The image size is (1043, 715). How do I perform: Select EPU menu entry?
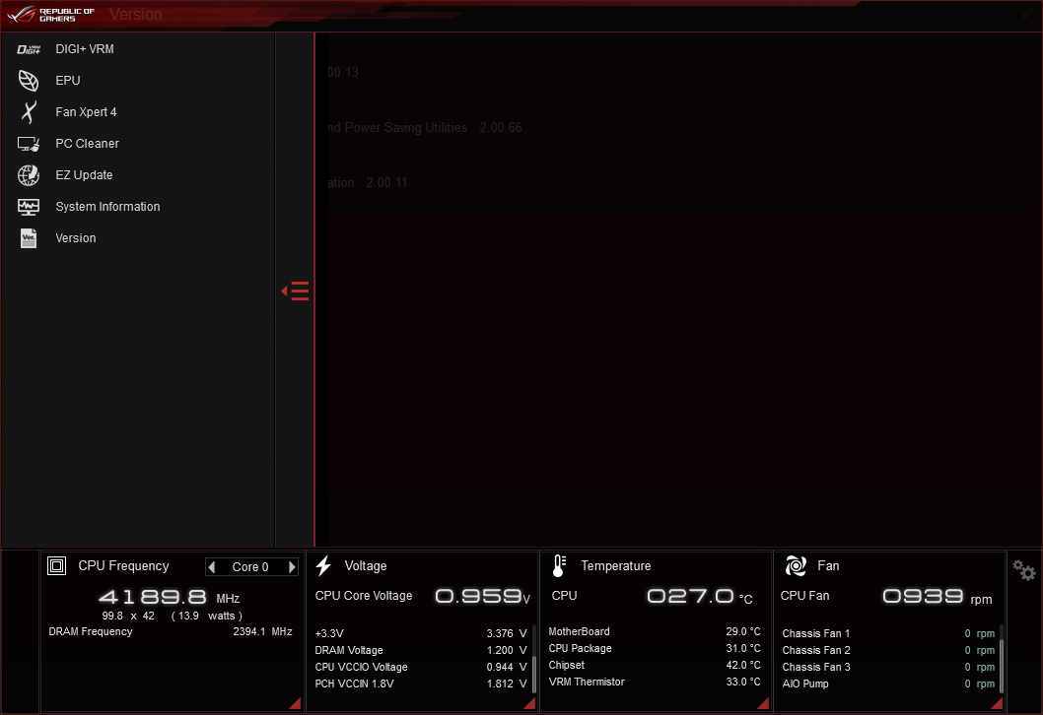pyautogui.click(x=68, y=81)
